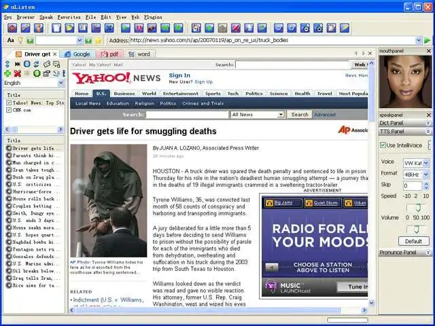Open the Speak menu
Viewport: 435px width, 326px height.
(x=46, y=17)
